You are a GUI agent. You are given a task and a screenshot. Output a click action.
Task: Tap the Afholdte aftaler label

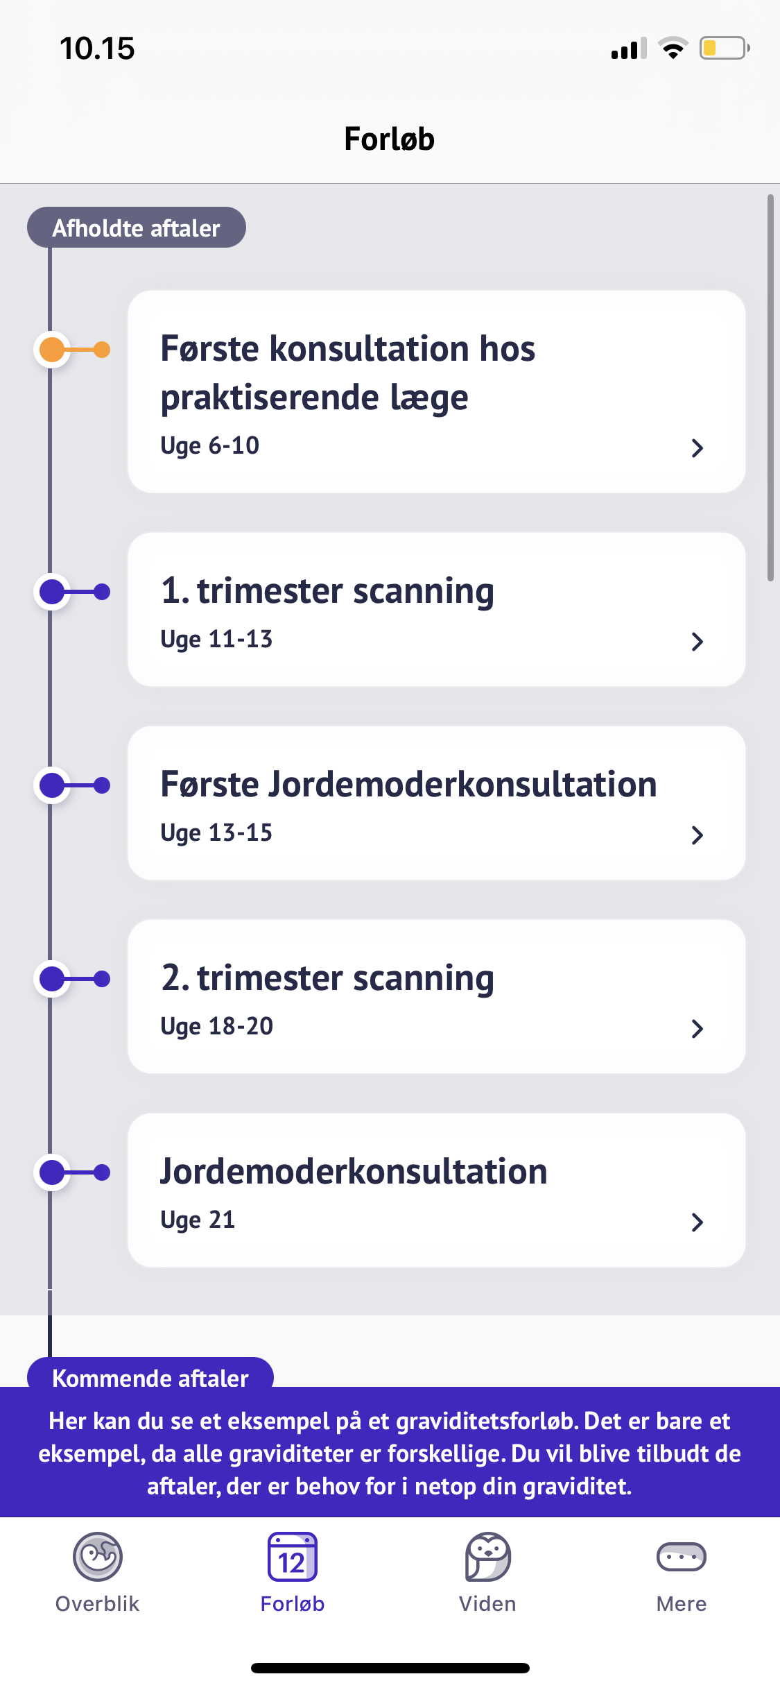pos(137,228)
